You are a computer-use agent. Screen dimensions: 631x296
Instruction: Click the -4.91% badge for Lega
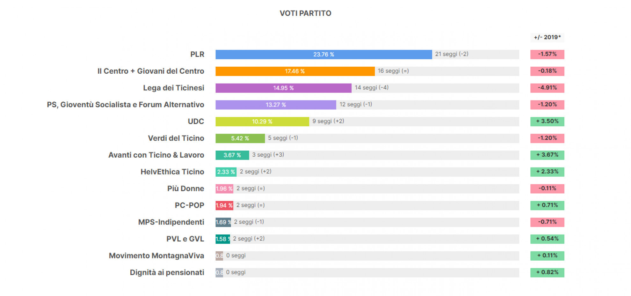(547, 88)
